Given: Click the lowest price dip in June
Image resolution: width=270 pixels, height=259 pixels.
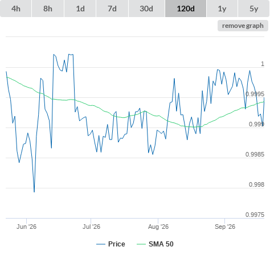Looking at the screenshot, I should point(34,192).
